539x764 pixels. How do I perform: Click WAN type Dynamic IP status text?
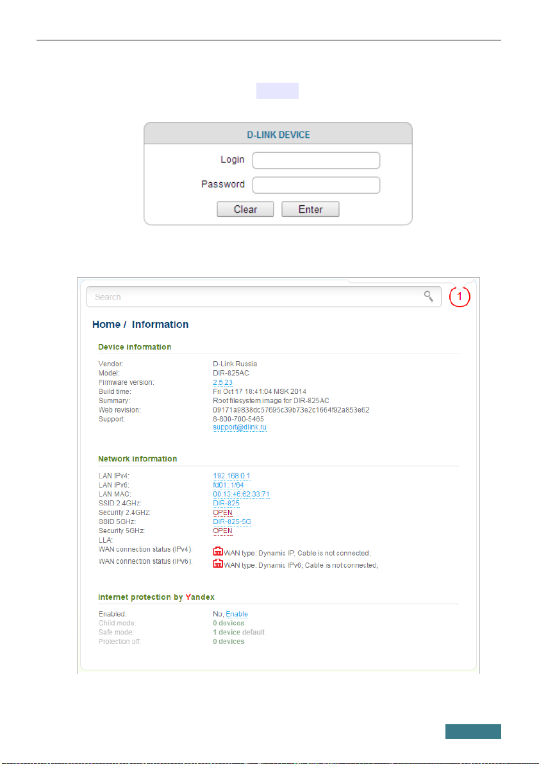pyautogui.click(x=297, y=553)
